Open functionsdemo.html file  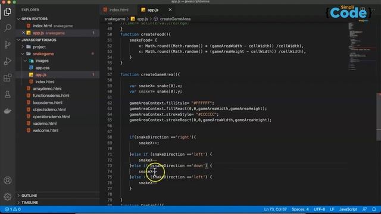pyautogui.click(x=51, y=96)
